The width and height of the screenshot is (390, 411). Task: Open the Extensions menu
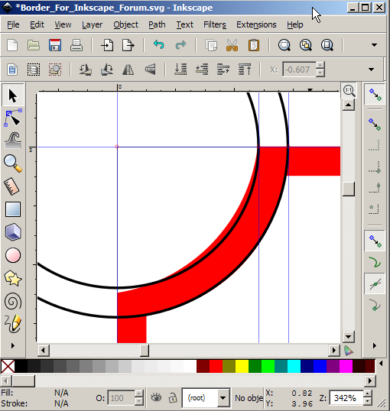pos(256,24)
